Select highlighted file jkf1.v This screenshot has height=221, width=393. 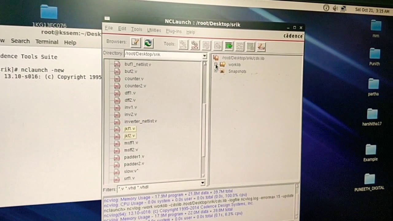point(130,129)
